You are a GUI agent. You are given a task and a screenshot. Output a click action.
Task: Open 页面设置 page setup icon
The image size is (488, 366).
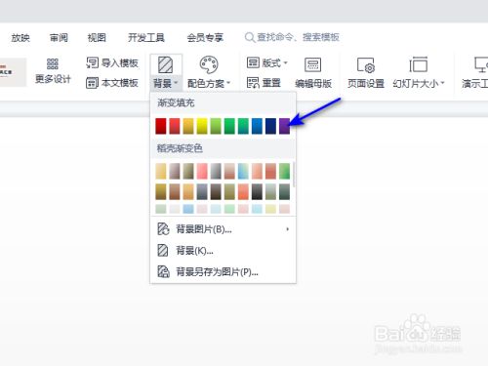366,65
